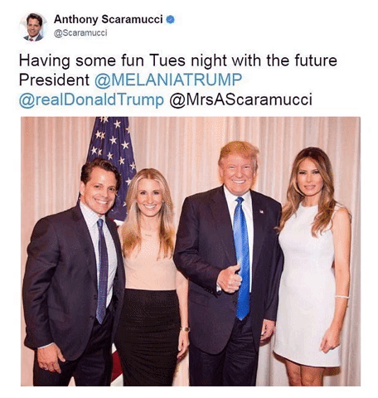The width and height of the screenshot is (378, 398).
Task: Click the word "President" in the tweet
Action: click(54, 80)
